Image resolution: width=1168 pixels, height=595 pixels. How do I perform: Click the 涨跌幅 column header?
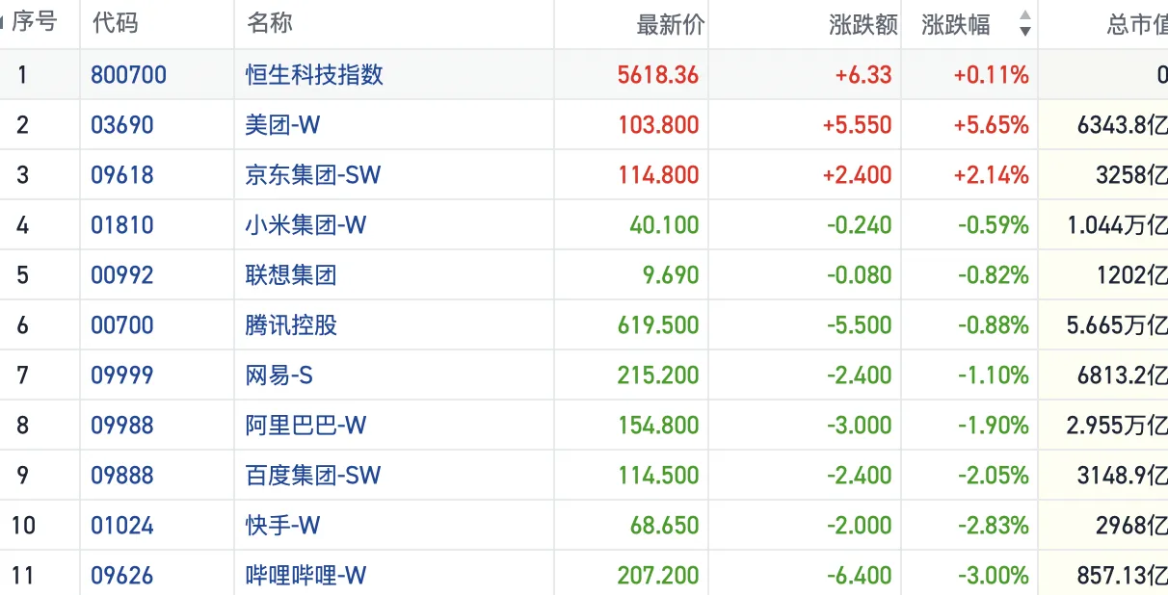click(x=955, y=25)
